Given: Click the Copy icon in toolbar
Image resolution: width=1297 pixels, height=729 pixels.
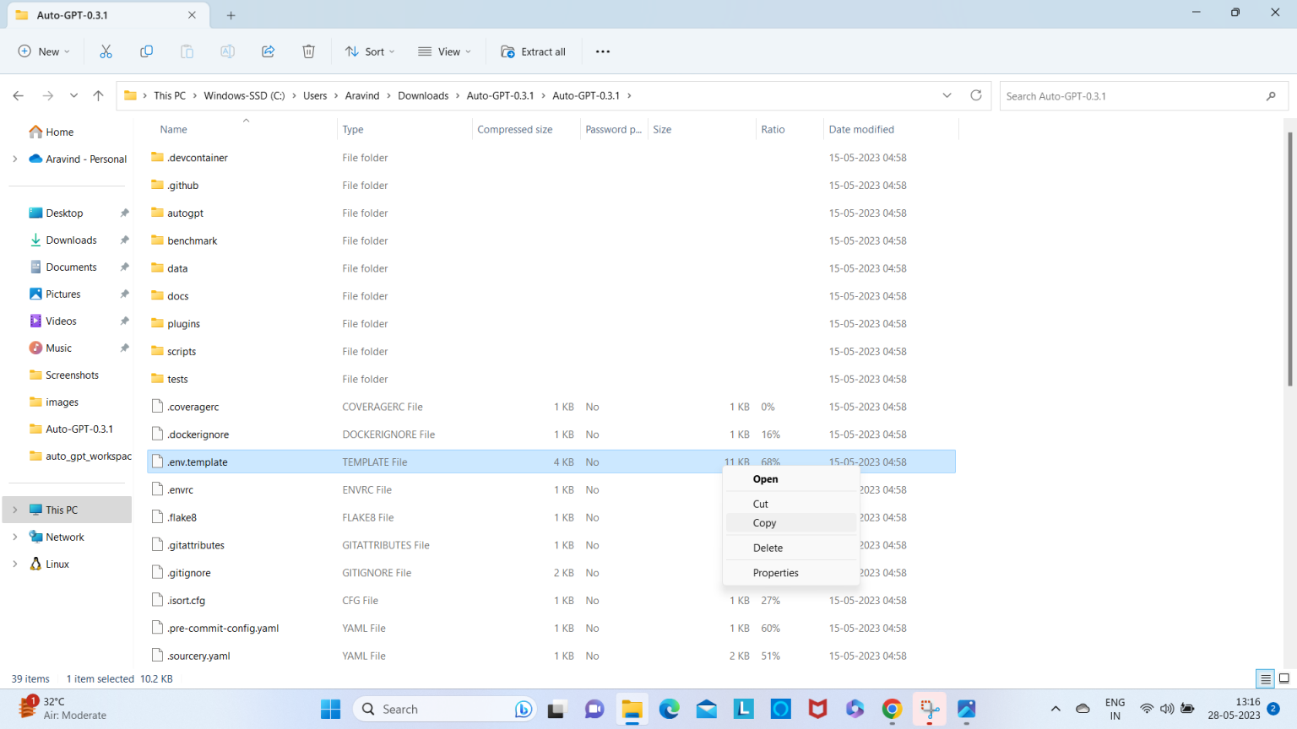Looking at the screenshot, I should tap(146, 51).
